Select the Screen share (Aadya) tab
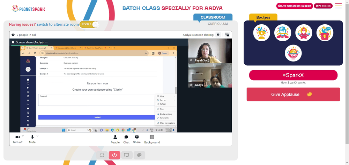This screenshot has height=165, width=349. click(x=29, y=42)
